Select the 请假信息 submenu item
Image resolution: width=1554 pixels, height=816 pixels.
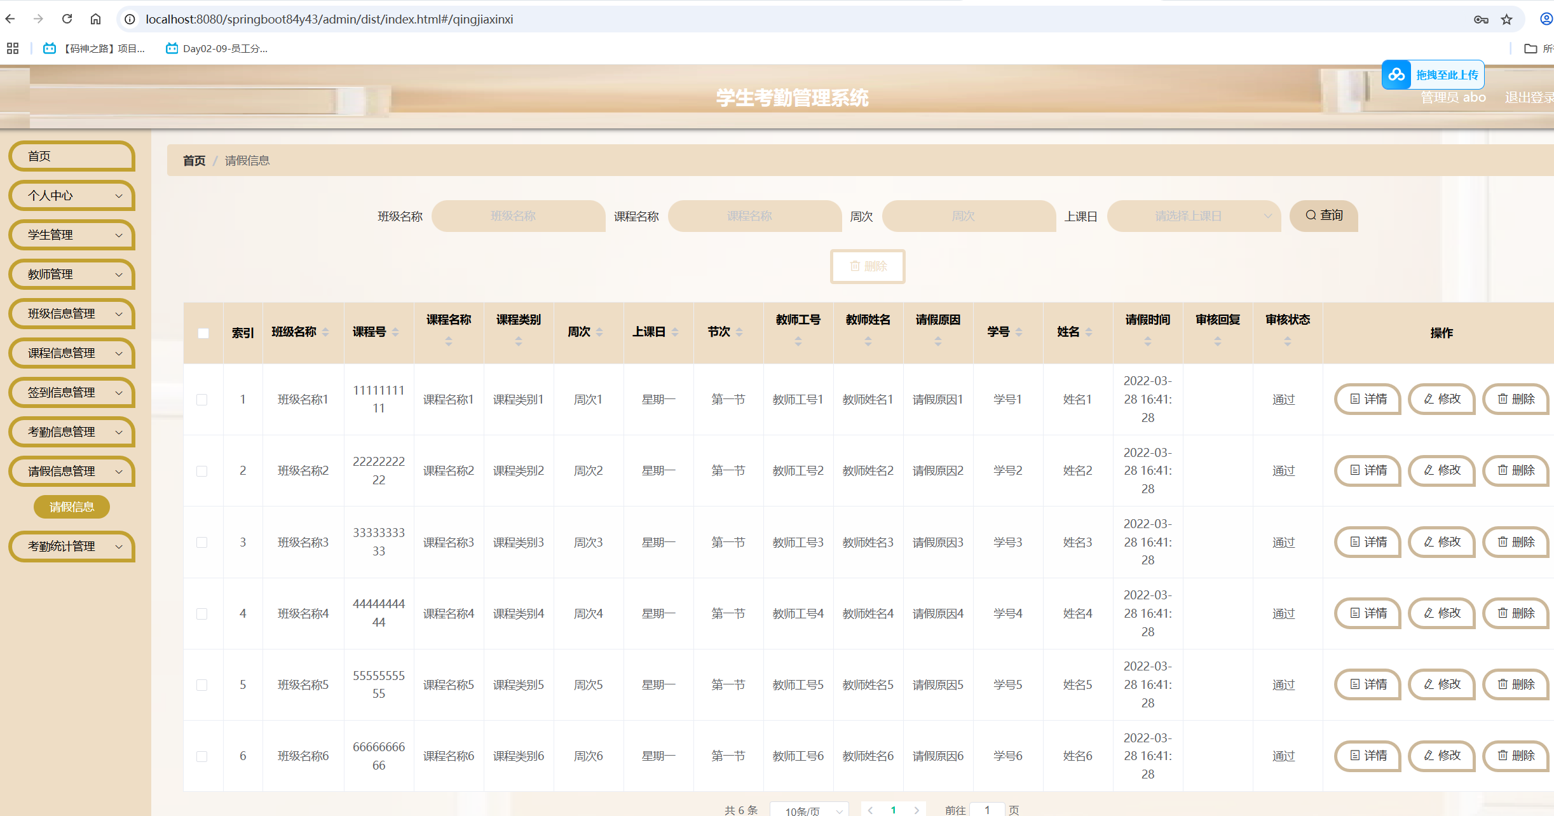point(72,507)
